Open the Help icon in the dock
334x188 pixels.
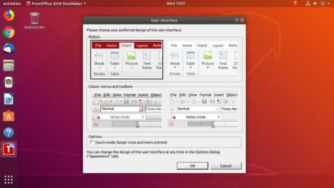pos(8,132)
